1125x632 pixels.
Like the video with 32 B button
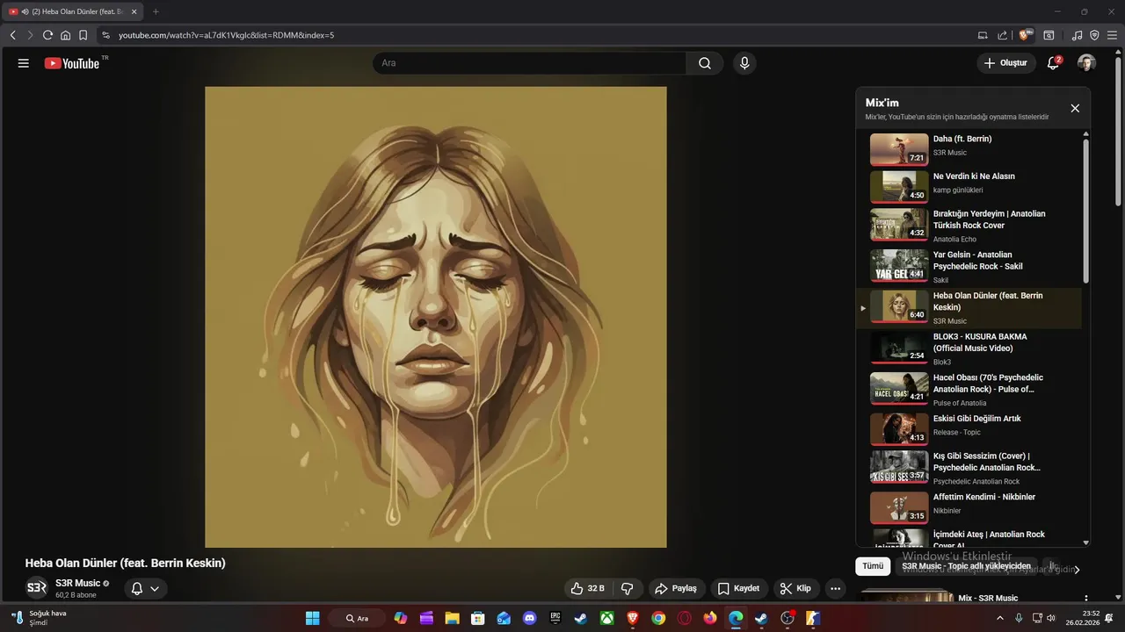(x=587, y=588)
